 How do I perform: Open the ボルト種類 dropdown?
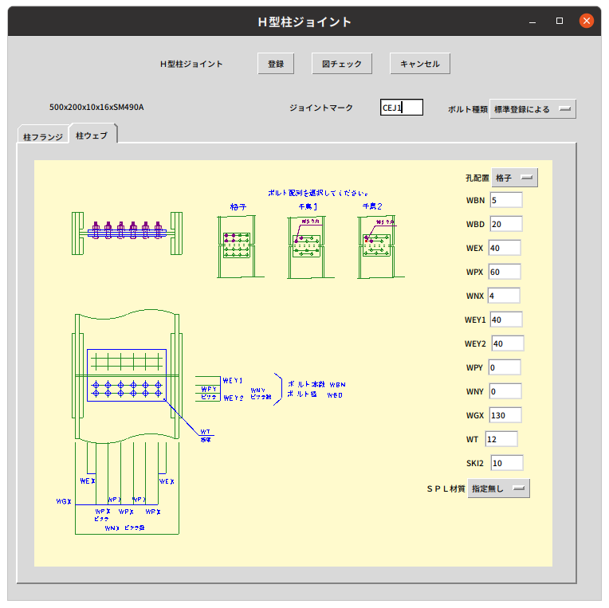(532, 109)
